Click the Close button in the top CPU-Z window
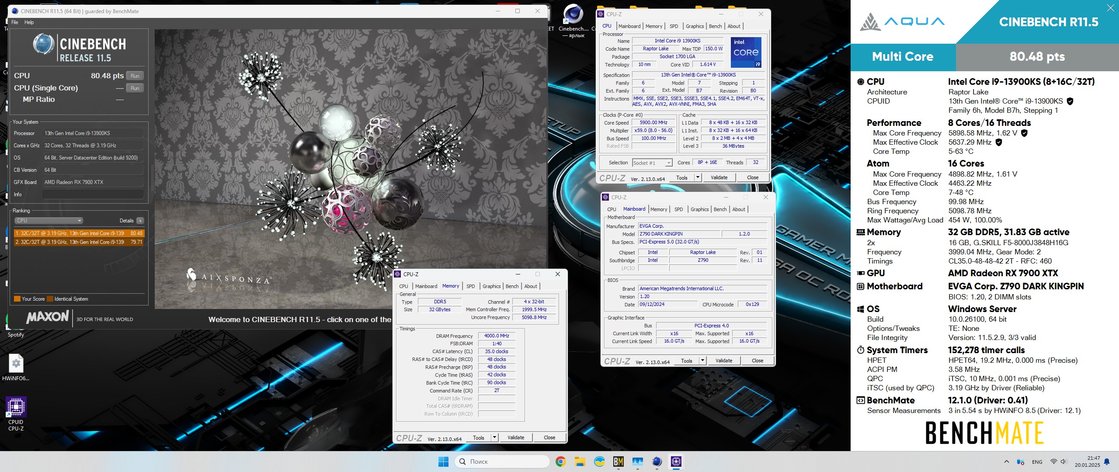 (x=753, y=177)
